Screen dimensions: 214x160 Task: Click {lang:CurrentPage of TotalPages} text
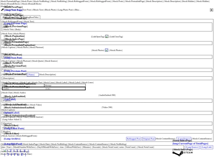190,143
